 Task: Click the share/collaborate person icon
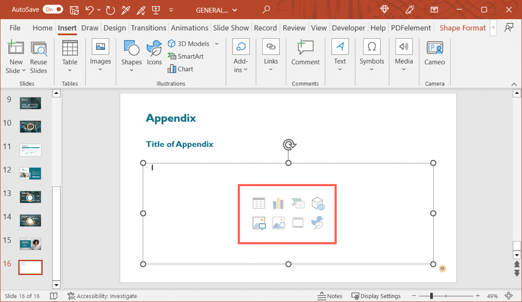point(509,28)
